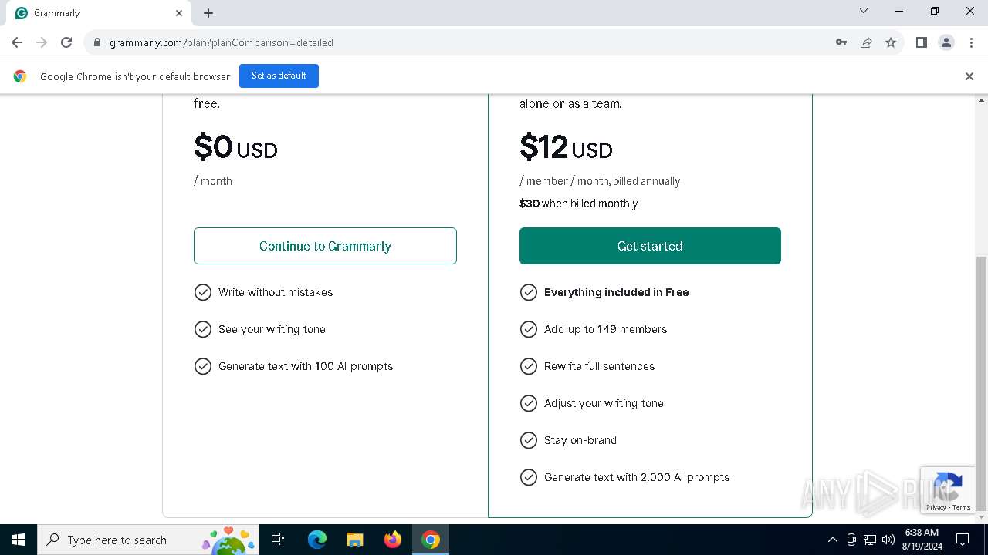Click the See your writing tone check icon

(203, 329)
